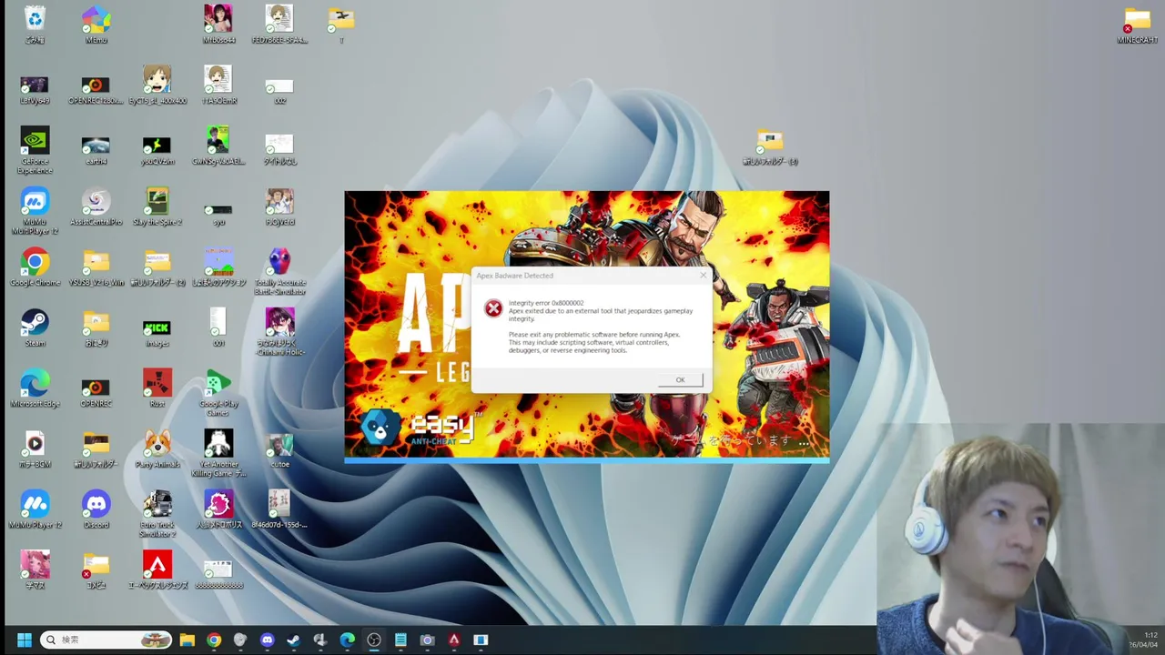Select the MuMu Player 12 desktop icon
The width and height of the screenshot is (1165, 655).
point(35,509)
